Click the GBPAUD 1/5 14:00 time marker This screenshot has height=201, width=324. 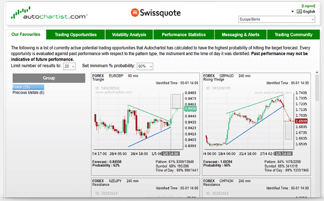(x=283, y=154)
